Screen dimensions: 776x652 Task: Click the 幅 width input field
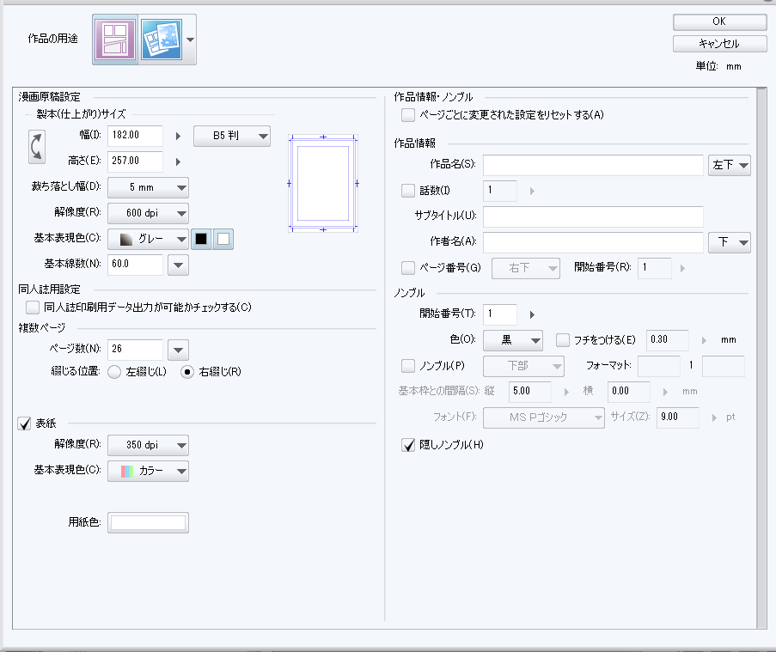[x=135, y=136]
